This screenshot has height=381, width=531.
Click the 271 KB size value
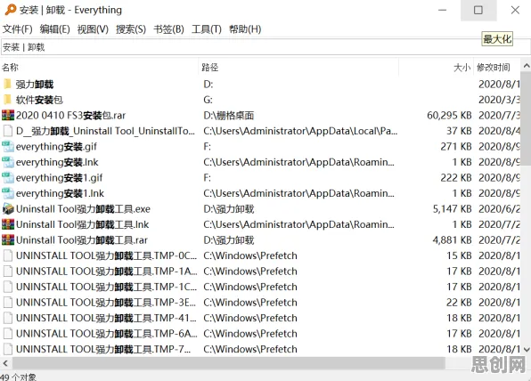click(x=456, y=147)
